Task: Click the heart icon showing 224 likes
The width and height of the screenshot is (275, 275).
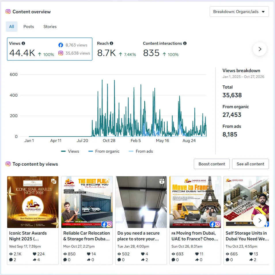Action: point(35,254)
